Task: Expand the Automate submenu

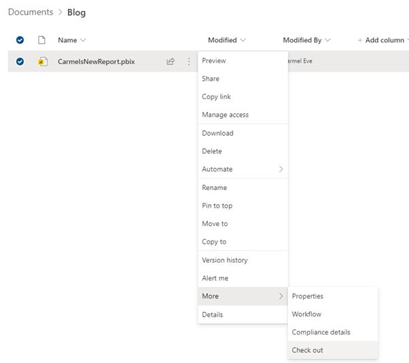Action: pos(243,169)
